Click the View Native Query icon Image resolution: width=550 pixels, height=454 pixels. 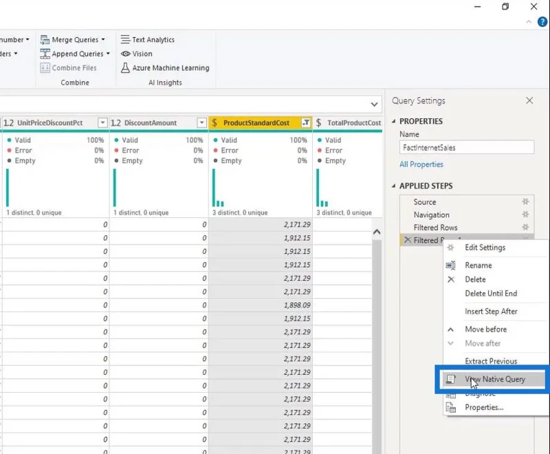[451, 379]
